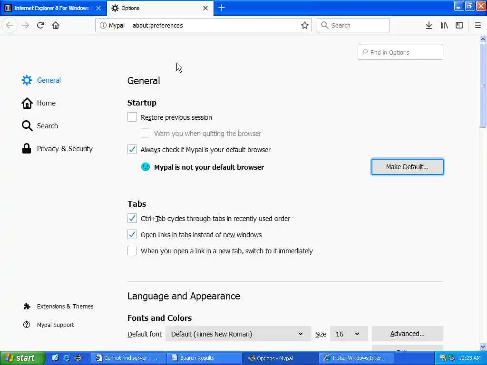The width and height of the screenshot is (487, 365).
Task: Switch to Install Windows Internet taskbar window
Action: [x=357, y=358]
